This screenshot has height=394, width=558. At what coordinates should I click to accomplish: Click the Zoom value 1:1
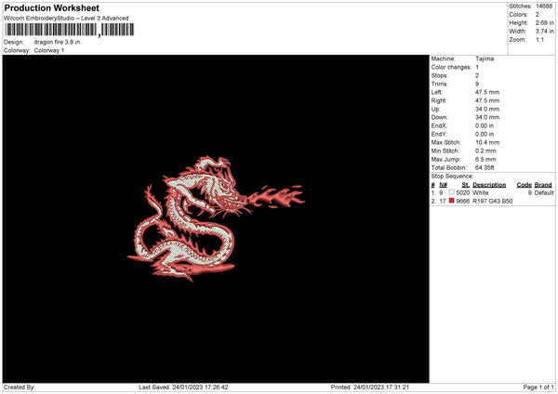[x=539, y=39]
